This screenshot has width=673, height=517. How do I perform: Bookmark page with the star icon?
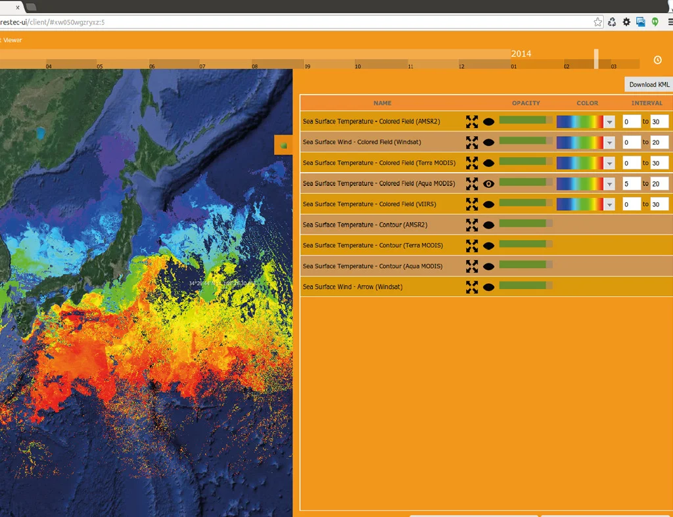point(597,22)
